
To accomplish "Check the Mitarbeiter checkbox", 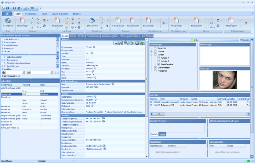I will coord(155,71).
